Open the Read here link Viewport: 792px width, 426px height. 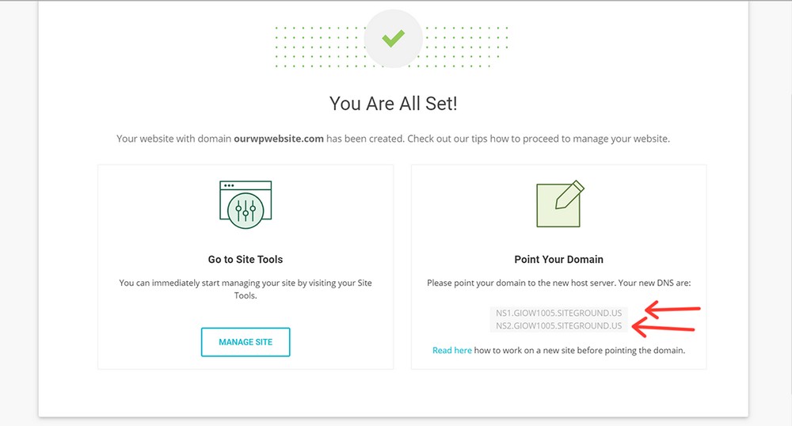click(452, 350)
